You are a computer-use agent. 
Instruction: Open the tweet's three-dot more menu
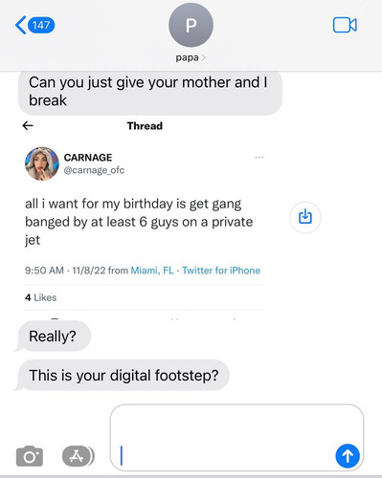[259, 158]
